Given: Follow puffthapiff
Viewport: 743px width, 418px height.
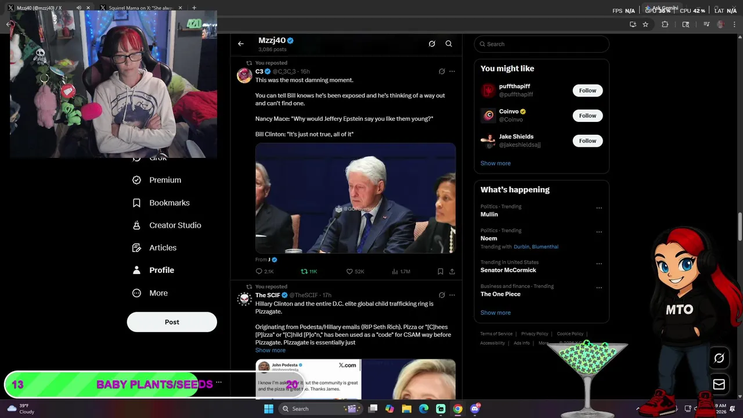Looking at the screenshot, I should pos(587,91).
